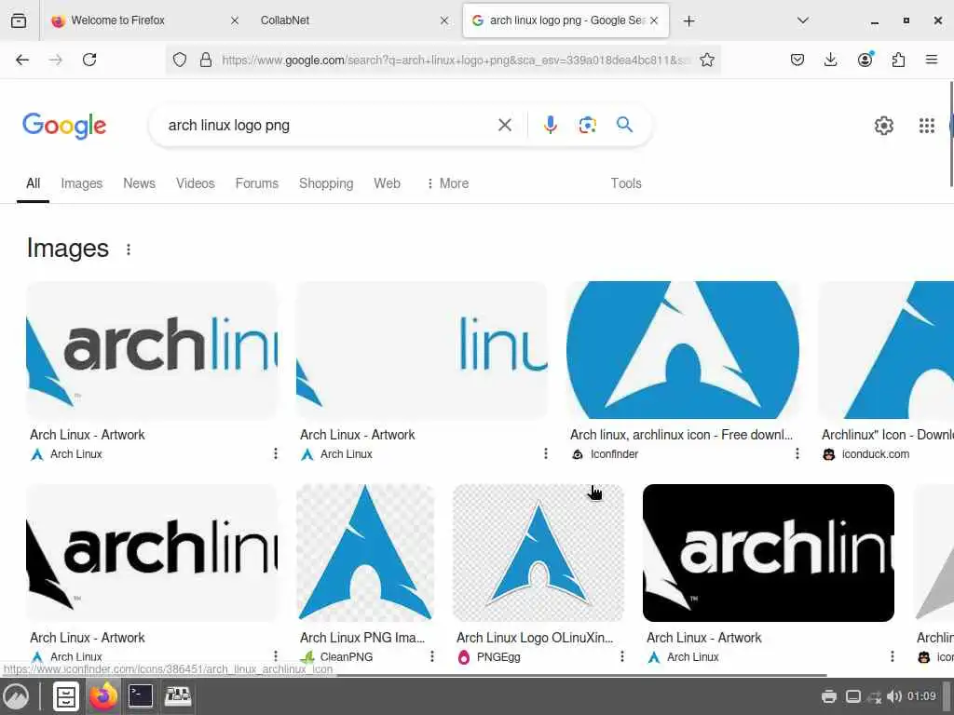Open the Firefox hamburger menu
The width and height of the screenshot is (954, 715).
pos(932,60)
